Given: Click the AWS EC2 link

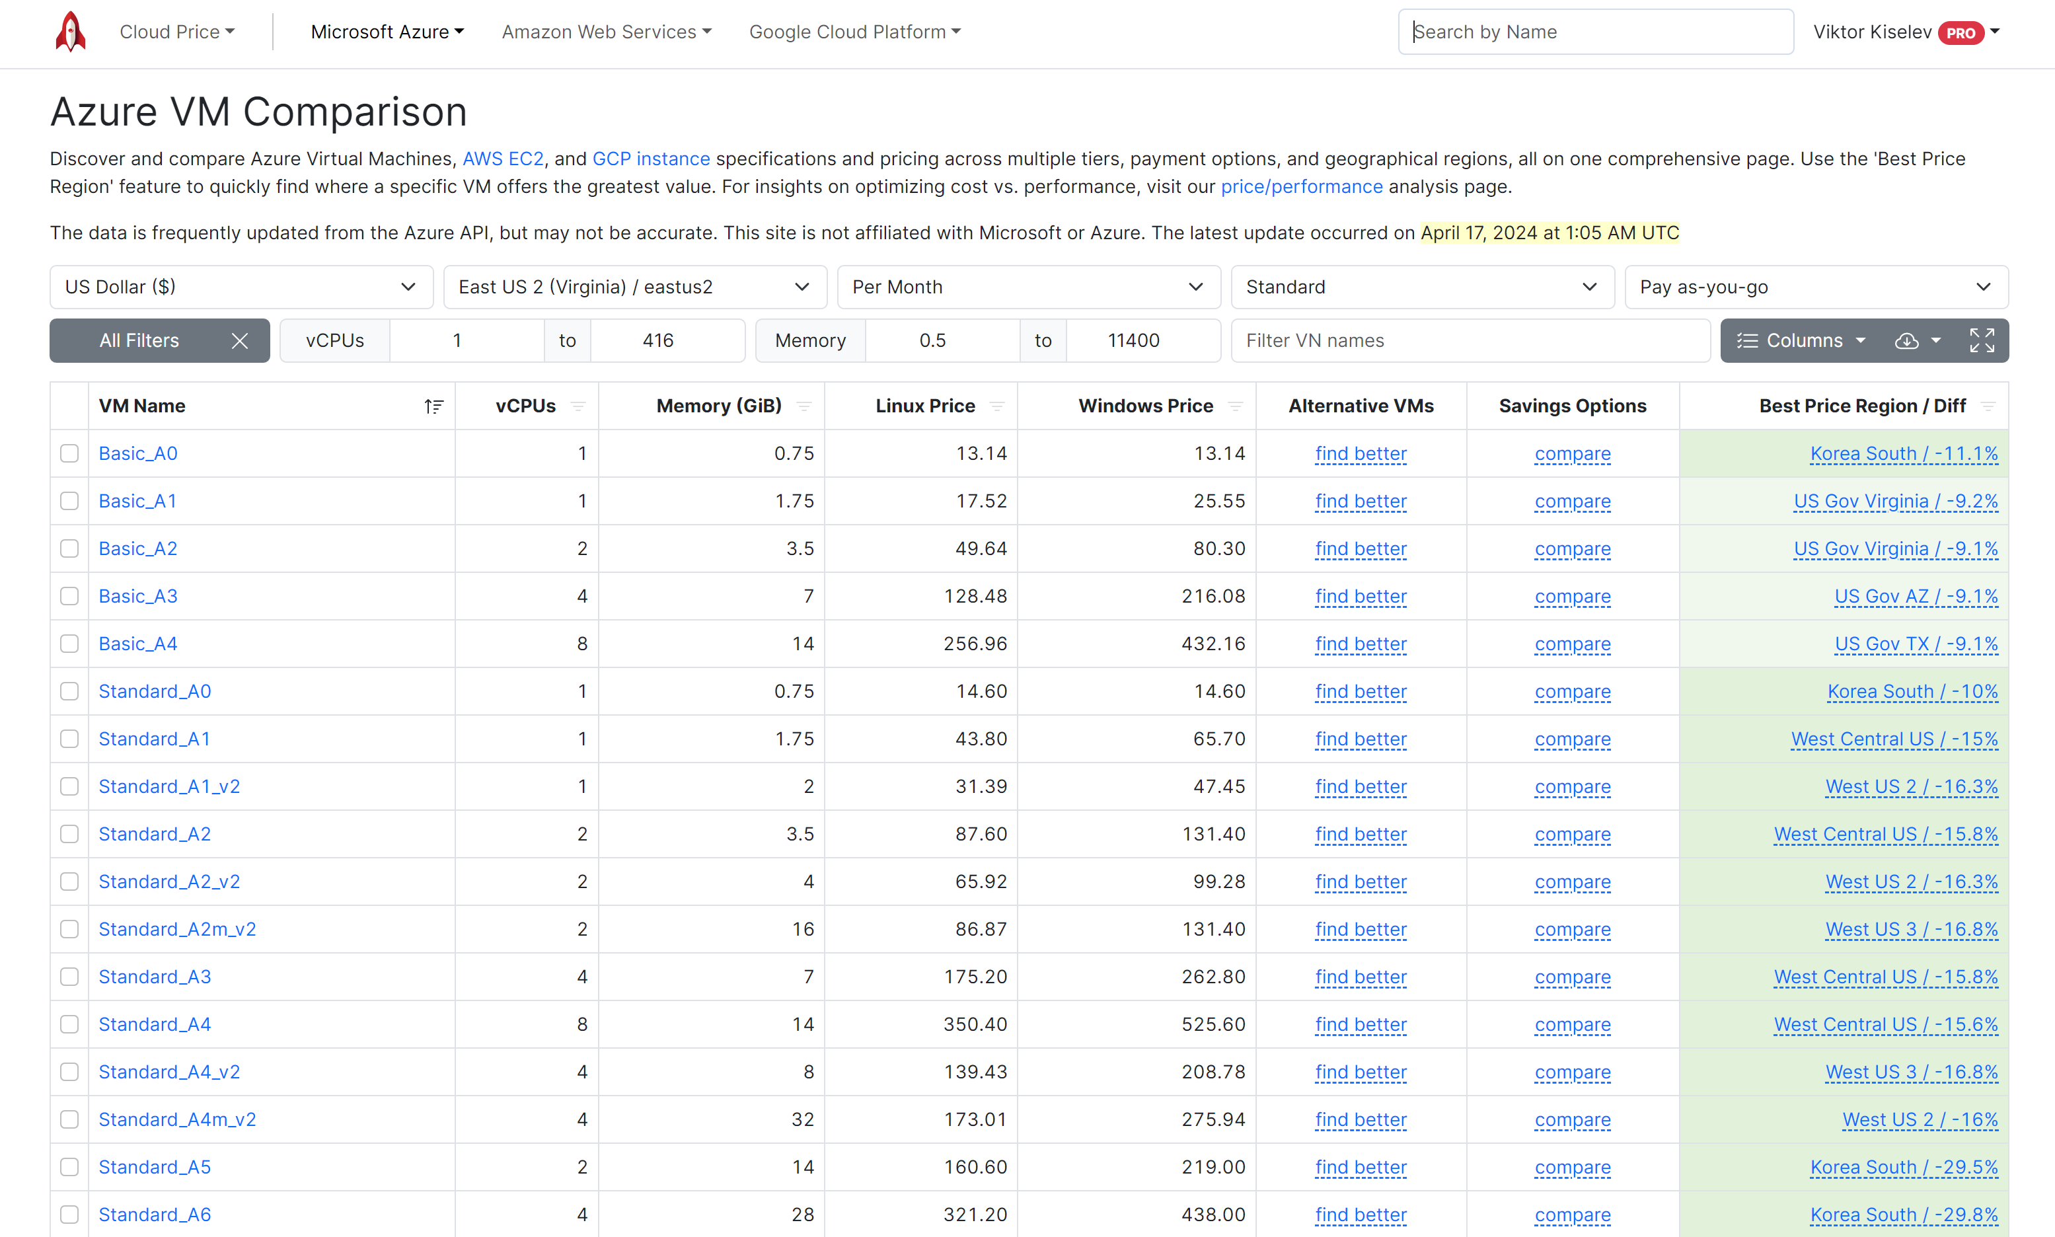Looking at the screenshot, I should pos(502,159).
